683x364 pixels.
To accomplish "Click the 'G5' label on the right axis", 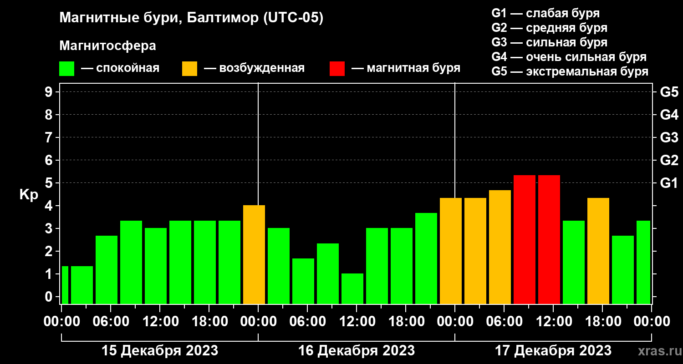I will (x=669, y=92).
